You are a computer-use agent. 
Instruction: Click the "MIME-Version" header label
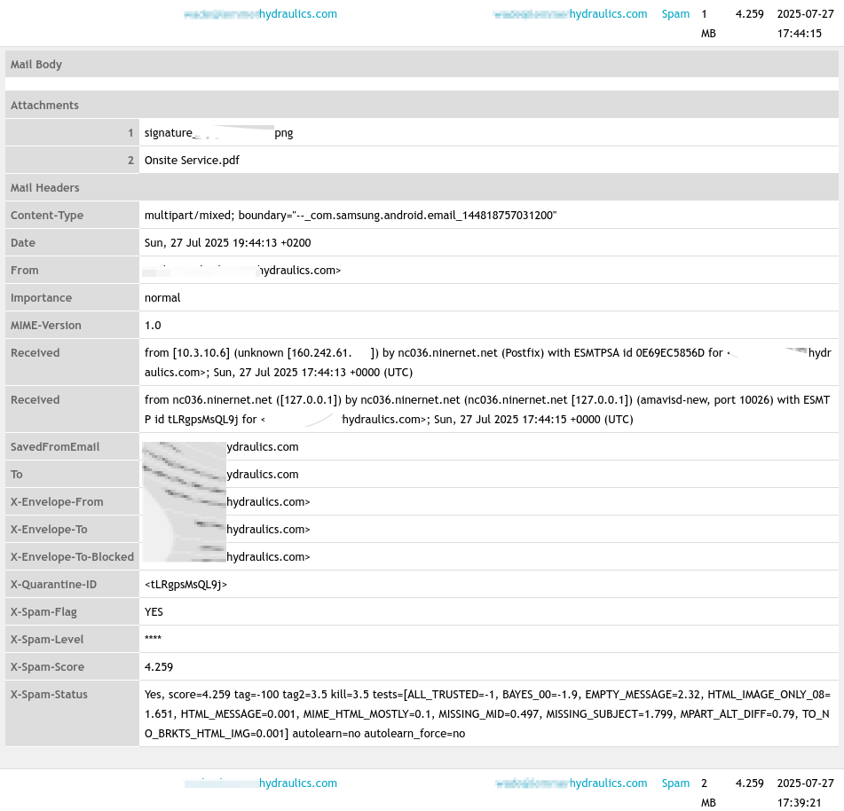[x=46, y=325]
